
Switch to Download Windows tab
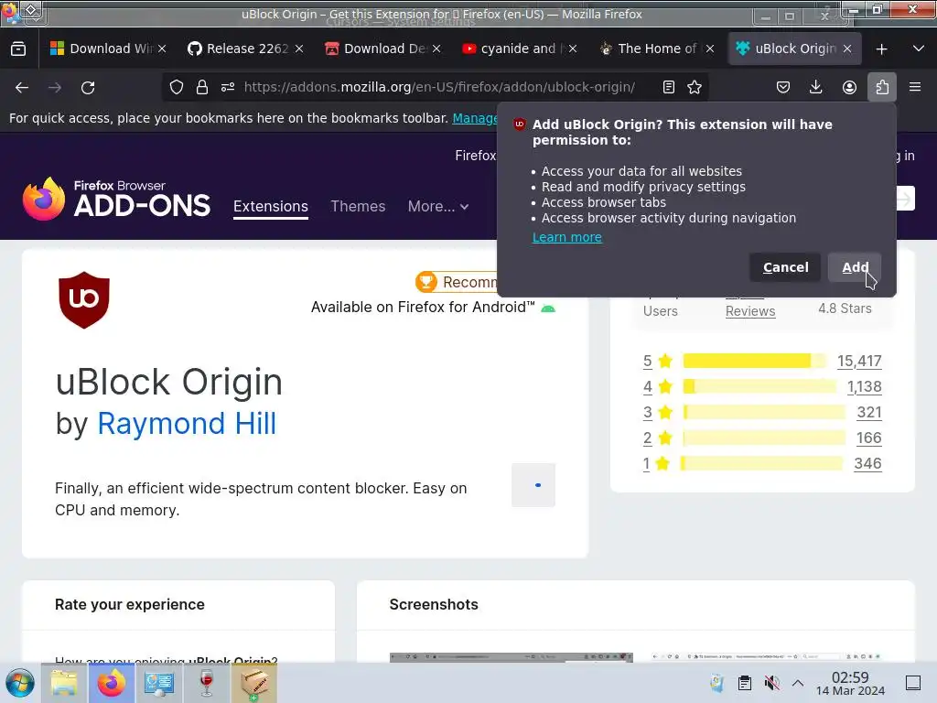click(x=102, y=49)
